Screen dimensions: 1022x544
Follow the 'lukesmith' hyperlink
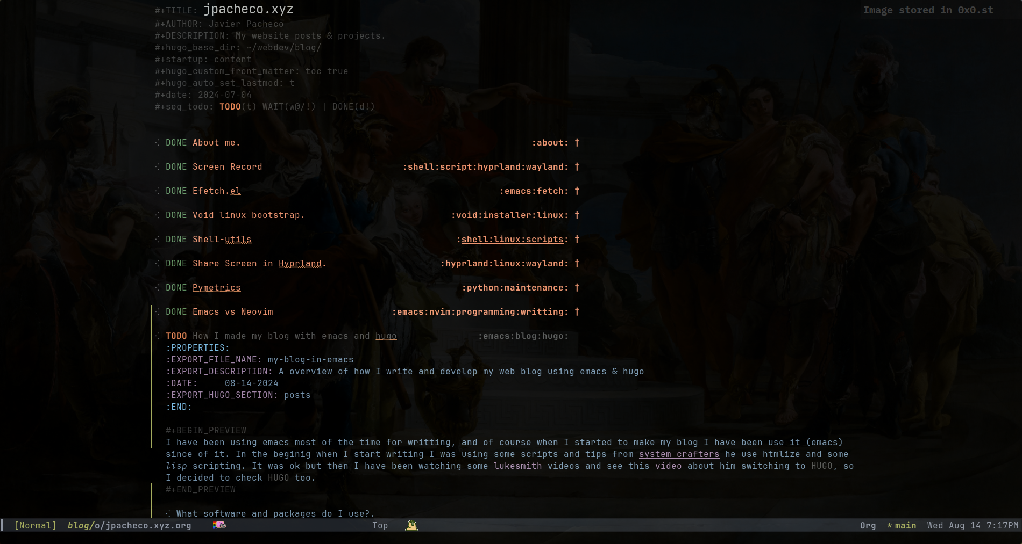[517, 466]
